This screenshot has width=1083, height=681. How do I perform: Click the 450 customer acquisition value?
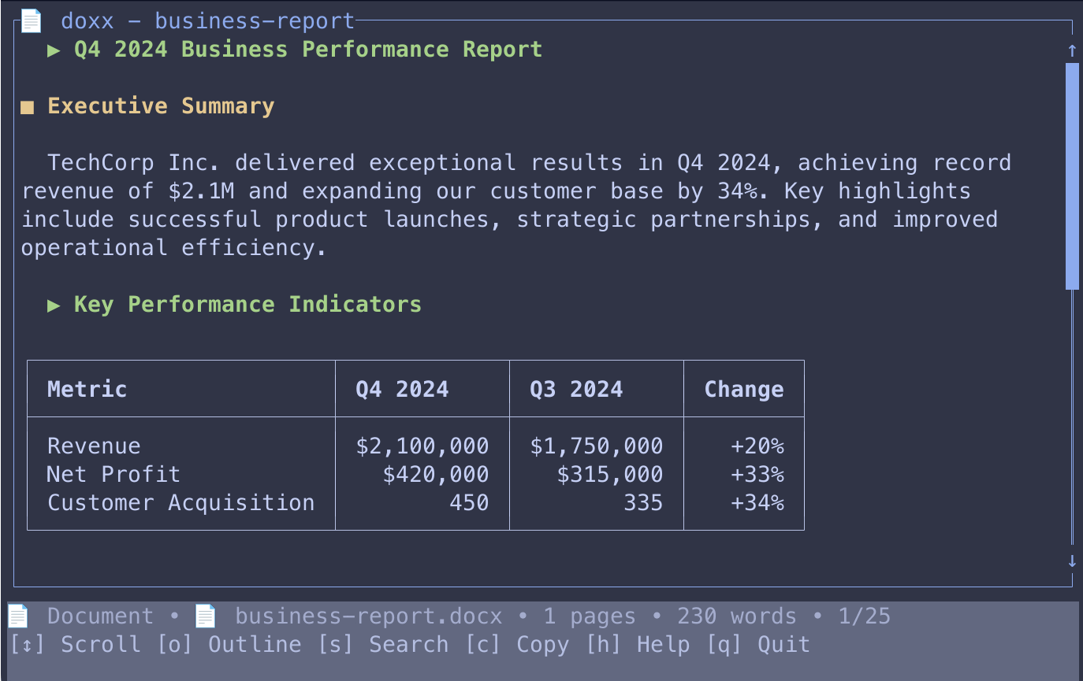[469, 503]
